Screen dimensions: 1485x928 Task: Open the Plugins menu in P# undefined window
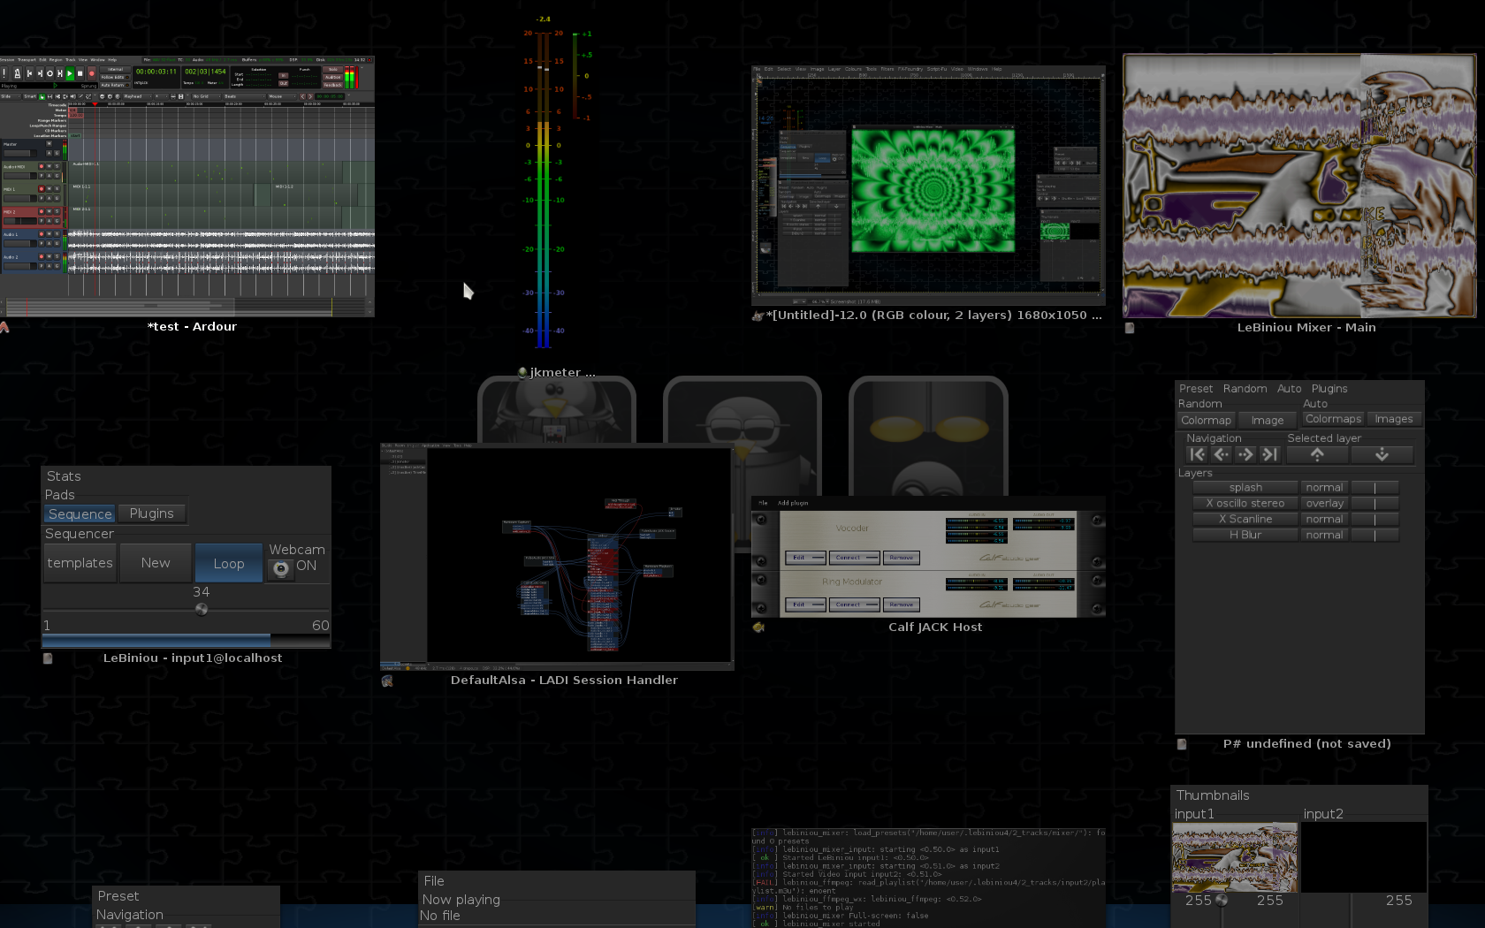[1329, 389]
